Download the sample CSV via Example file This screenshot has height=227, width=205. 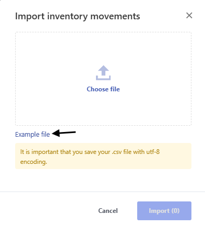tap(32, 135)
